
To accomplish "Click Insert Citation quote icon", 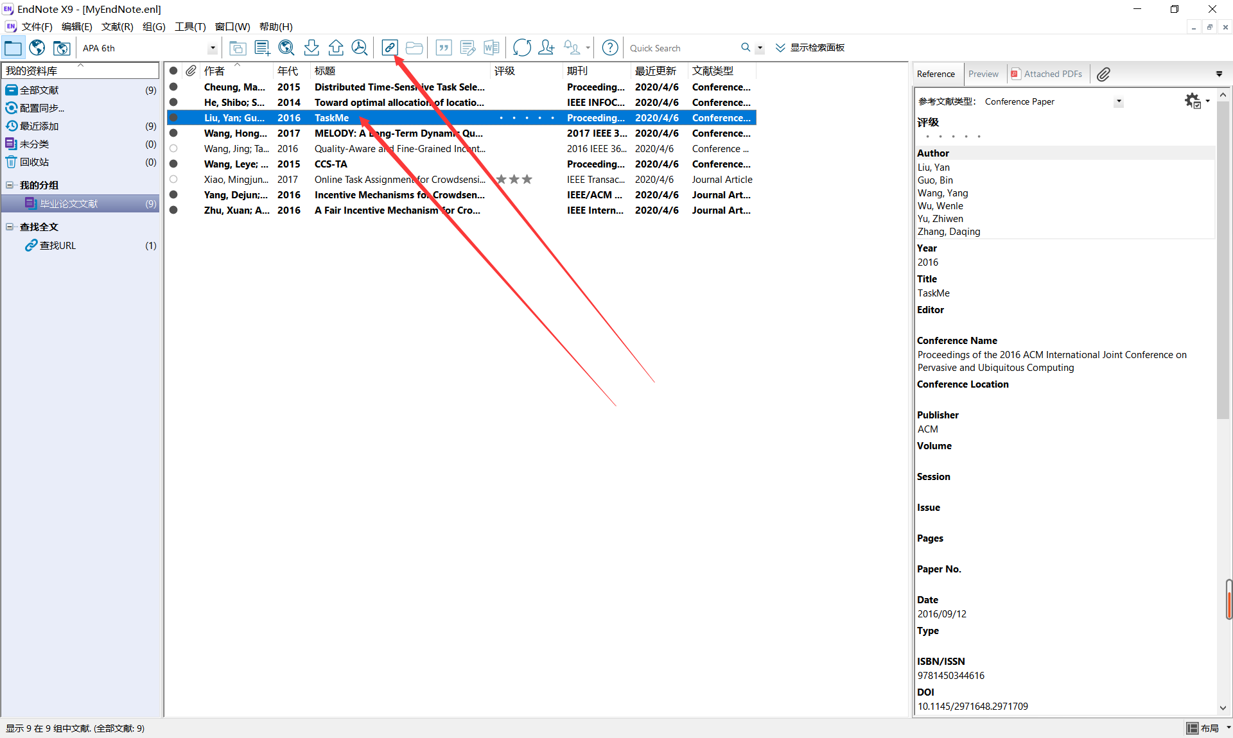I will (x=444, y=47).
